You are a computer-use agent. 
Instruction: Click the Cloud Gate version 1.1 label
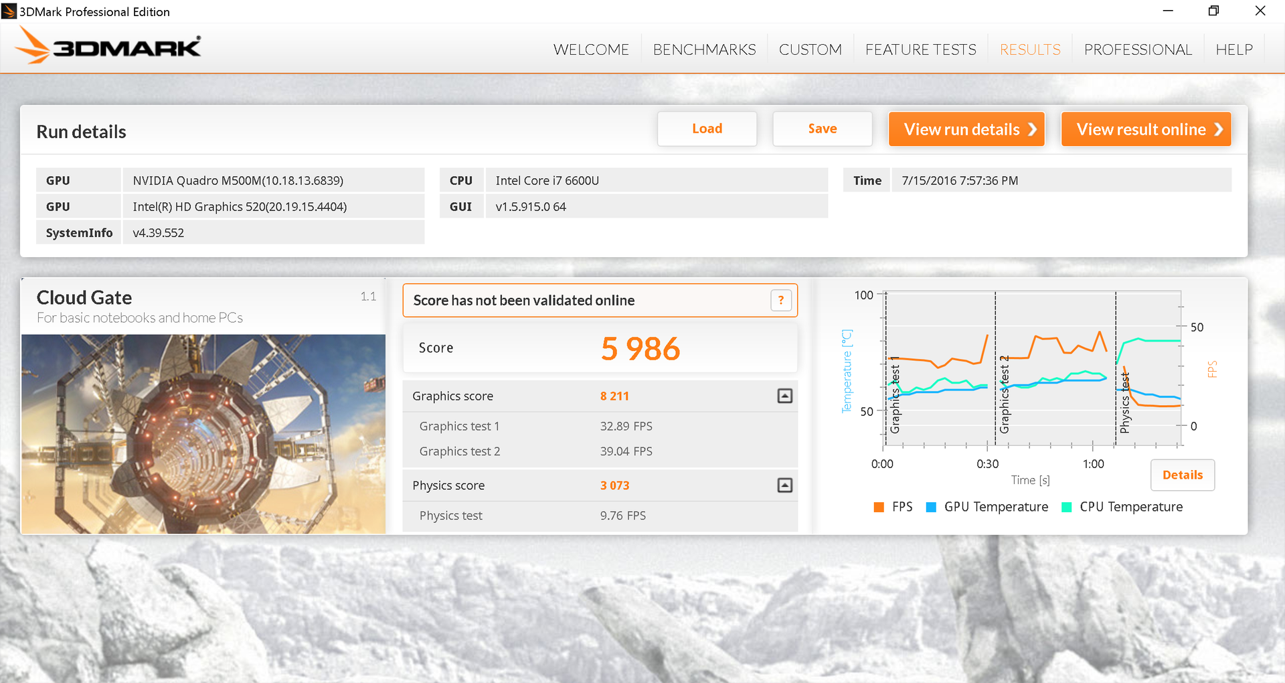tap(368, 296)
